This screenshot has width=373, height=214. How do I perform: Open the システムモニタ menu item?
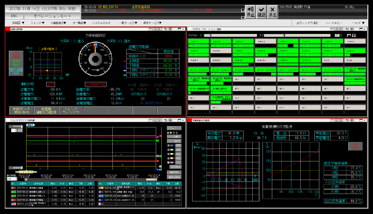pos(101,22)
